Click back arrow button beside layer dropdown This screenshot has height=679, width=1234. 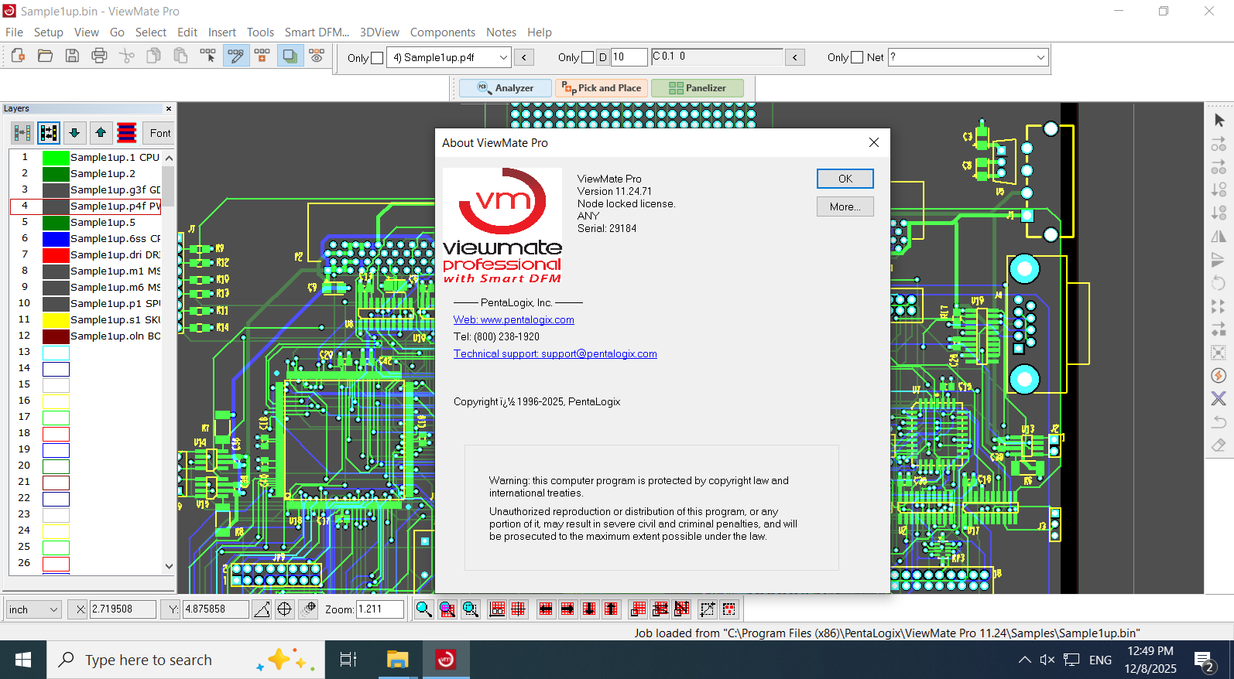pyautogui.click(x=524, y=57)
